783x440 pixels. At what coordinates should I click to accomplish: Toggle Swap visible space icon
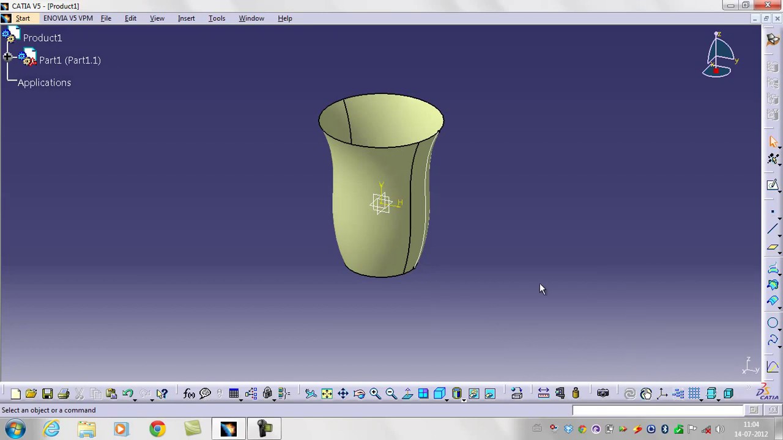click(489, 394)
